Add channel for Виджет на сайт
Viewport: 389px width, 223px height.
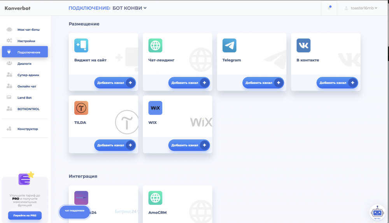(115, 83)
